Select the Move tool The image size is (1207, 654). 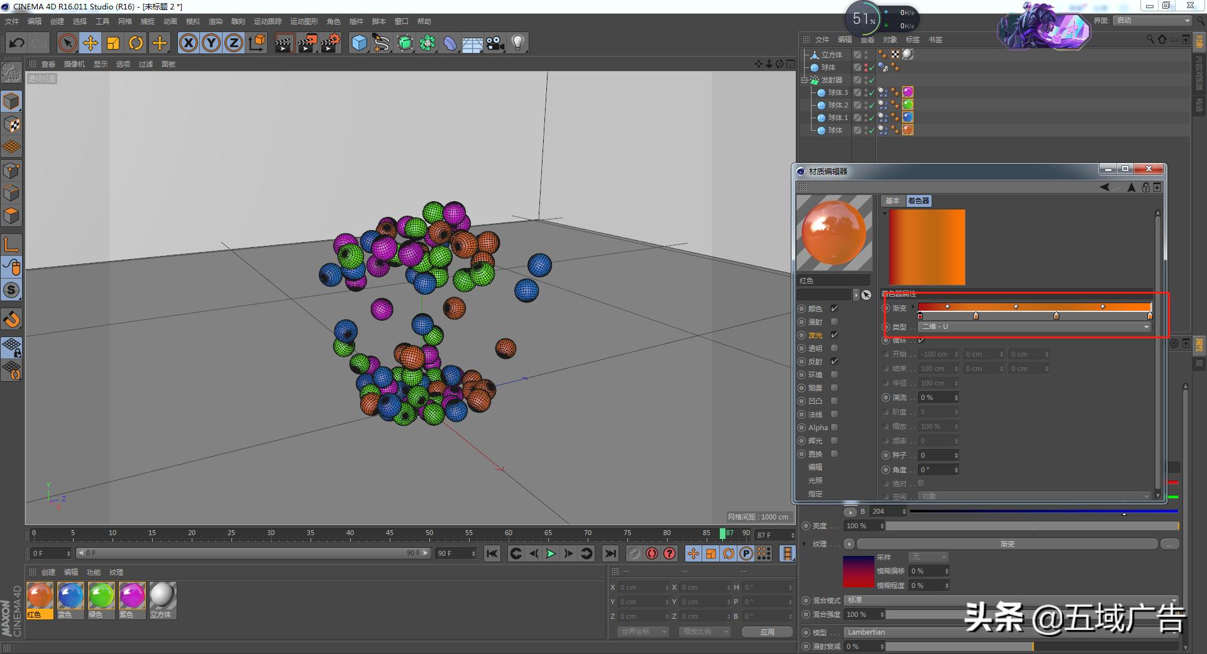[91, 43]
